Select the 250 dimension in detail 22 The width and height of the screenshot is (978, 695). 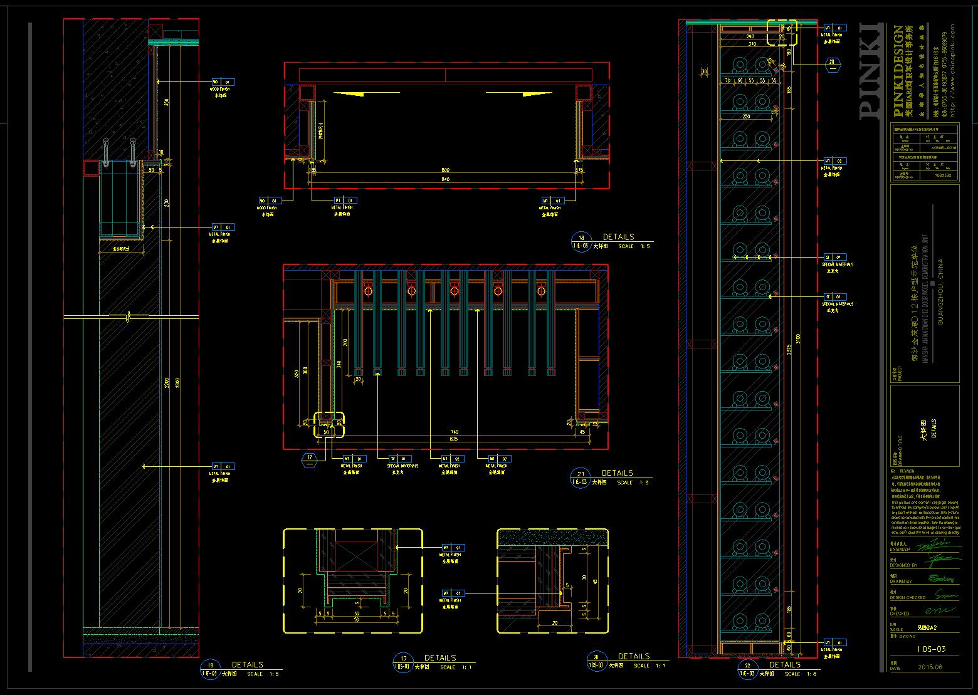[x=746, y=117]
